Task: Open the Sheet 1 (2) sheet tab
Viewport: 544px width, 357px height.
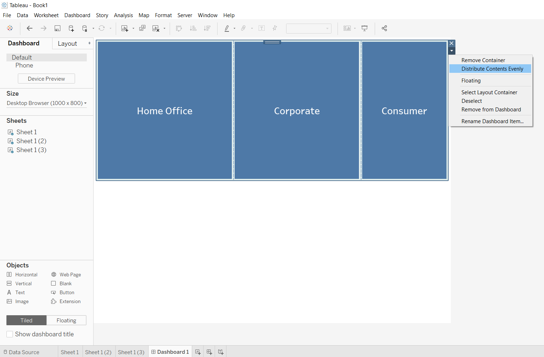Action: pyautogui.click(x=99, y=352)
